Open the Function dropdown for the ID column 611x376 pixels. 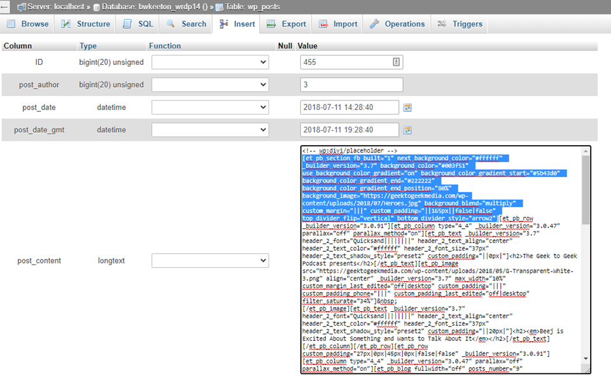[x=209, y=62]
